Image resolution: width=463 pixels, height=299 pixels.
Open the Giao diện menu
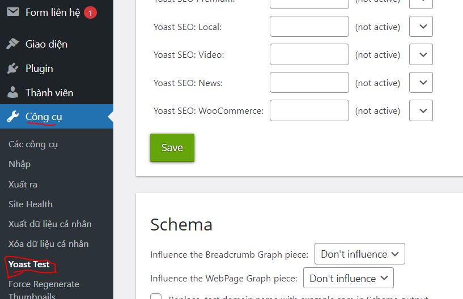[46, 44]
